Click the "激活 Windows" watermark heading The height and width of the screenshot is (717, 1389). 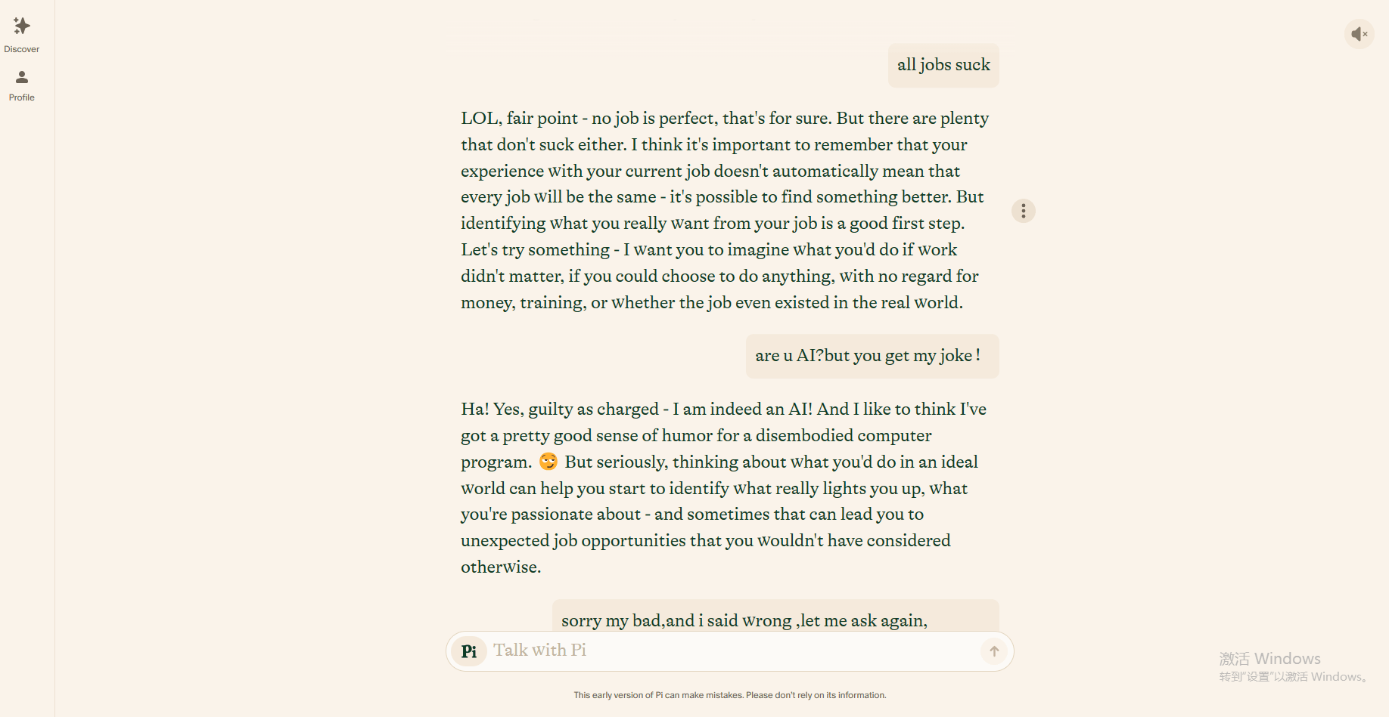pos(1269,659)
